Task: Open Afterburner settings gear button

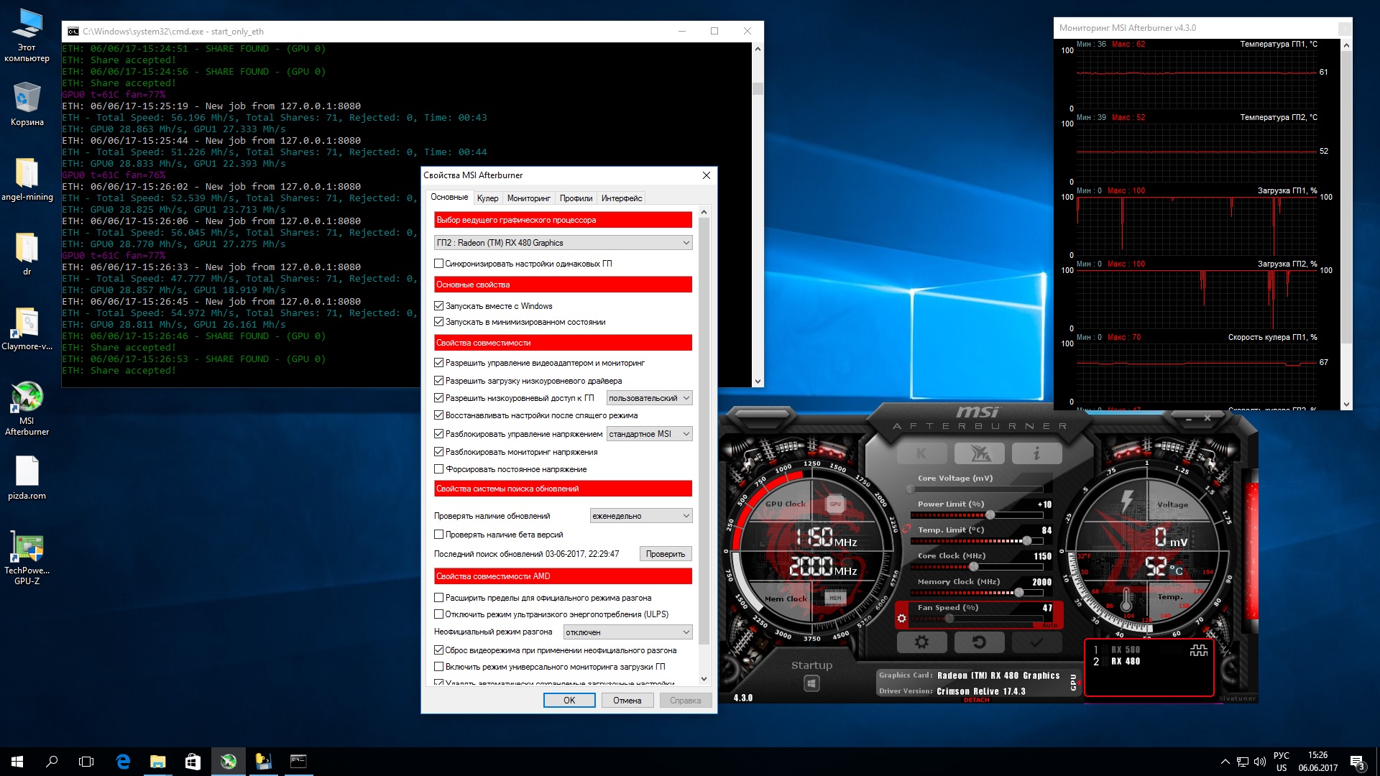Action: coord(921,642)
